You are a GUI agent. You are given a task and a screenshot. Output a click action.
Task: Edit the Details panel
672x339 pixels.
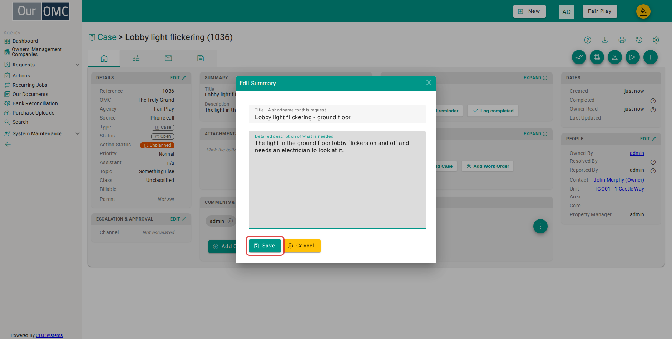point(178,78)
